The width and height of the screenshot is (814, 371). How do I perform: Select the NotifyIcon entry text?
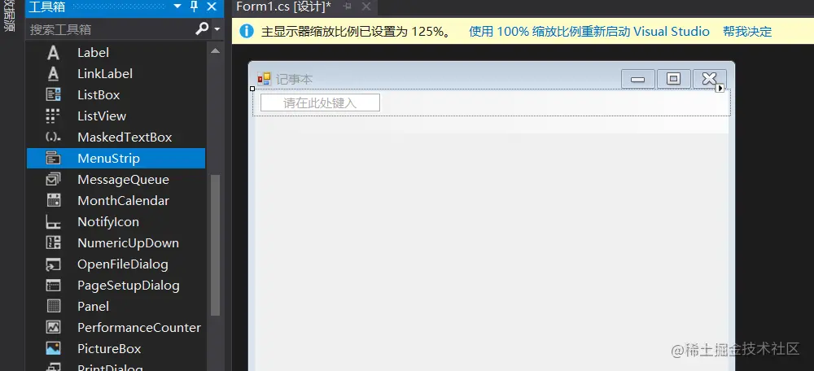(x=108, y=222)
